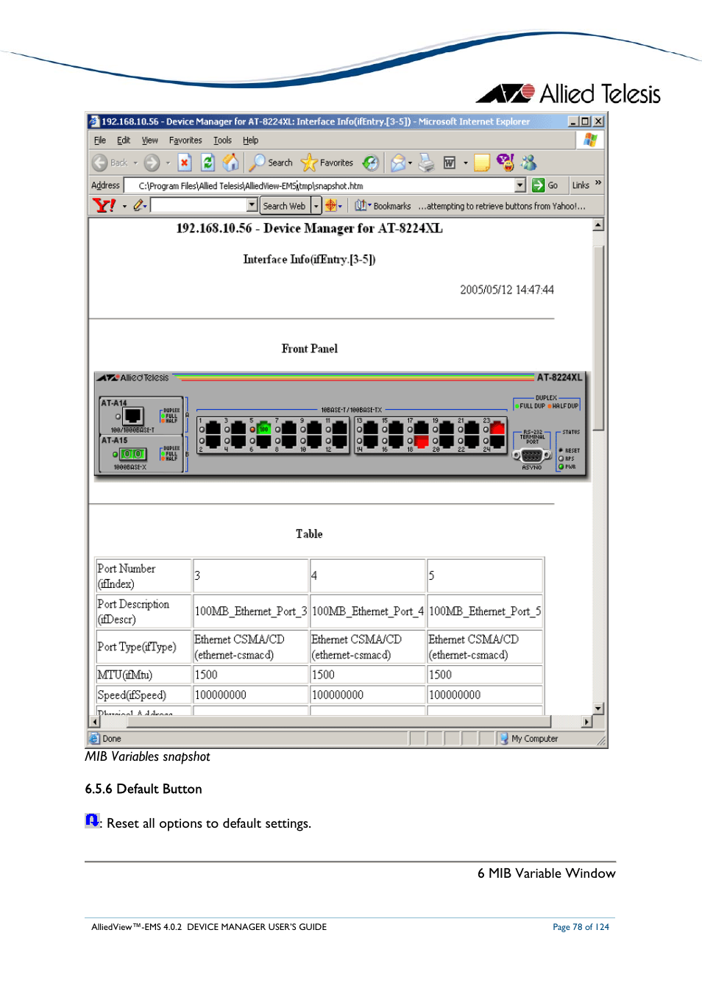Open the Back button history dropdown
The height and width of the screenshot is (994, 702).
coord(135,163)
